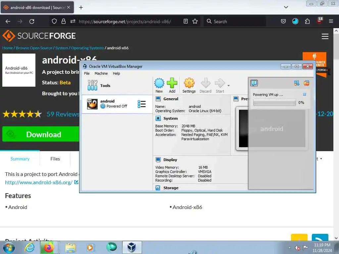Screen dimensions: 339x254
Task: Click the System breadcrumb link
Action: [x=61, y=48]
